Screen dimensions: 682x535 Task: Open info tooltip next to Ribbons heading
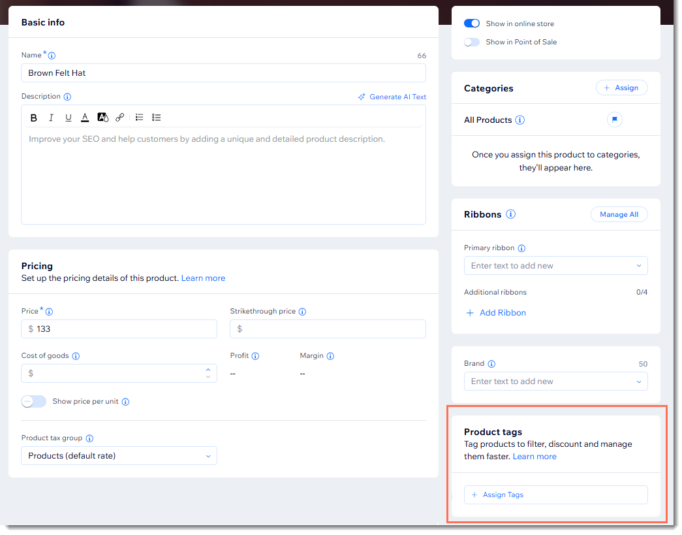click(511, 215)
